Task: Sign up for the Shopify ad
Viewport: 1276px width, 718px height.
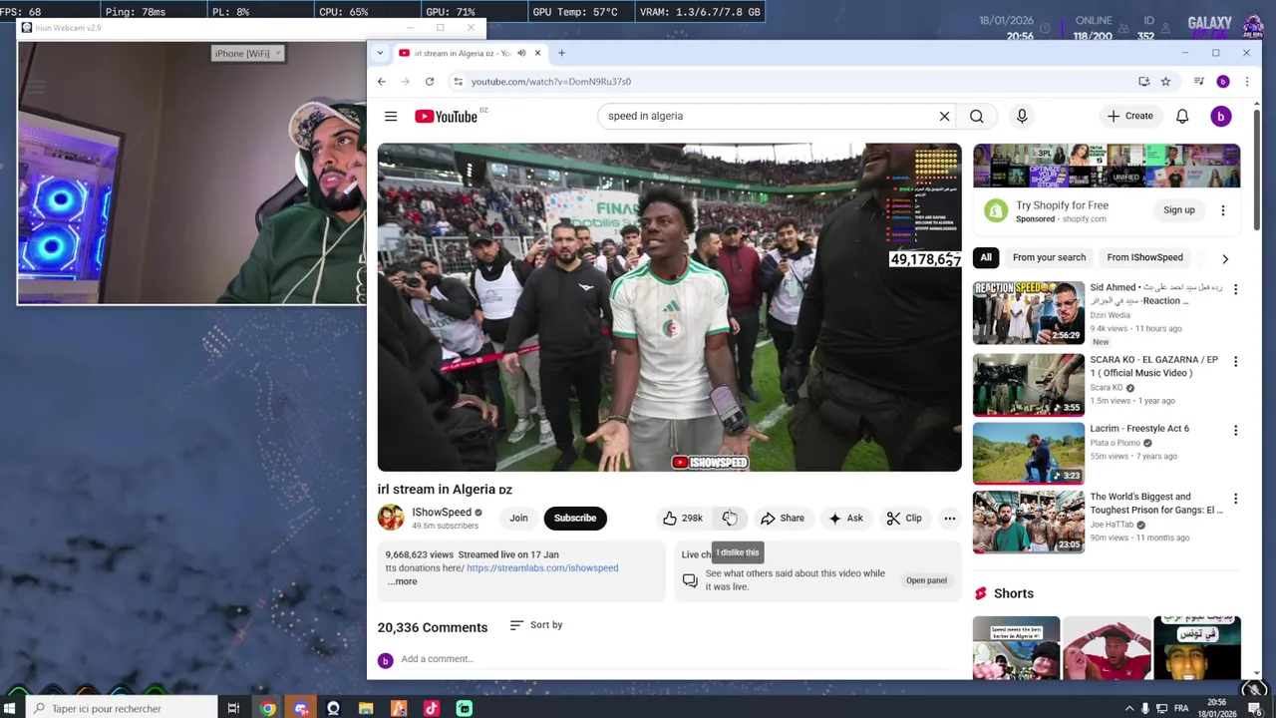Action: click(x=1178, y=210)
